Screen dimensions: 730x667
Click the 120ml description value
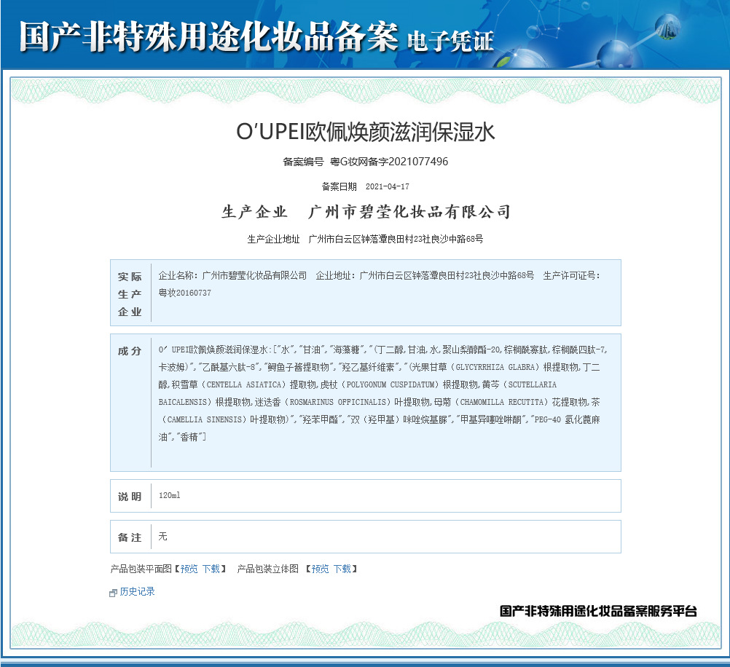click(170, 495)
